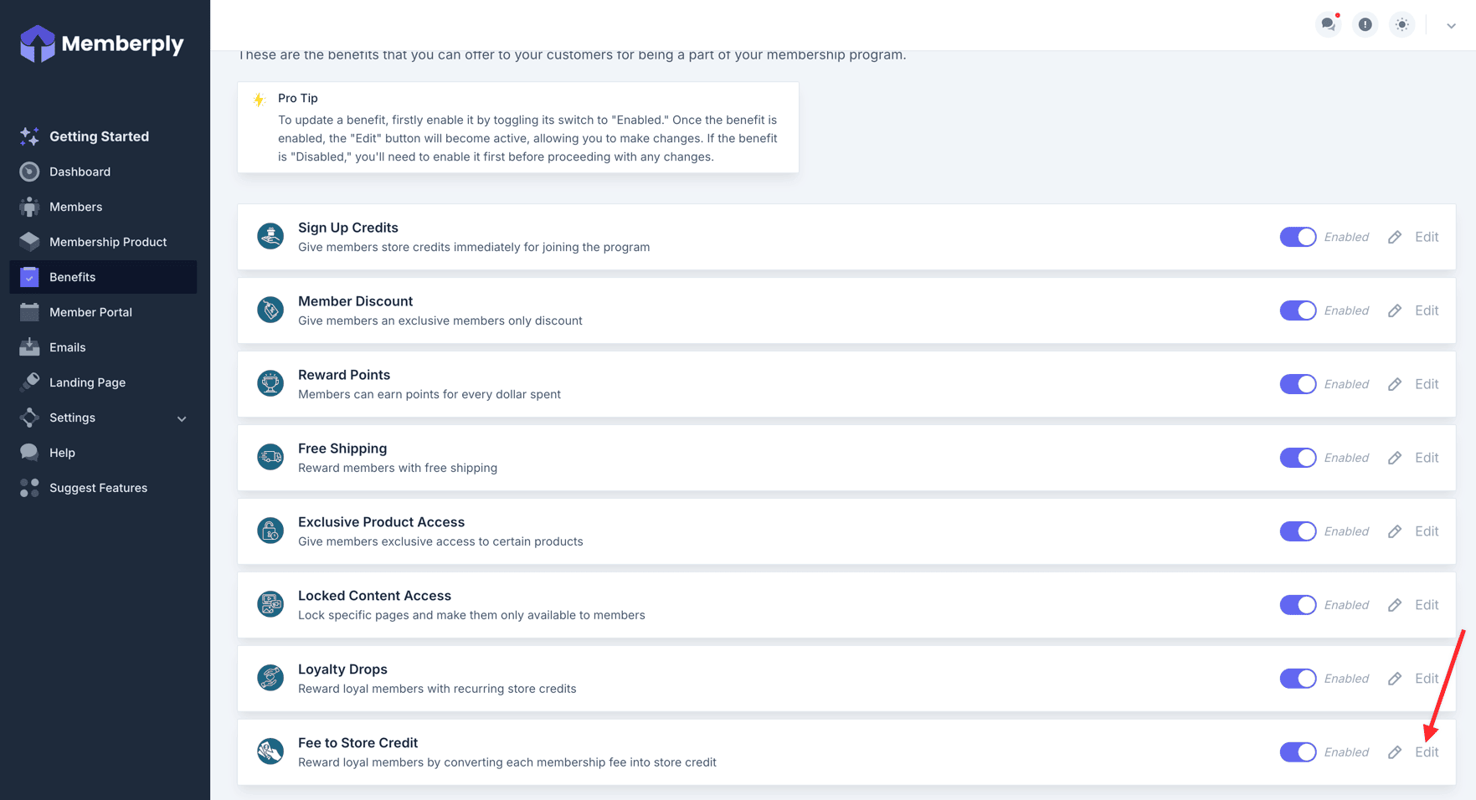Click the alert notification icon in header
The image size is (1476, 800).
click(1365, 24)
